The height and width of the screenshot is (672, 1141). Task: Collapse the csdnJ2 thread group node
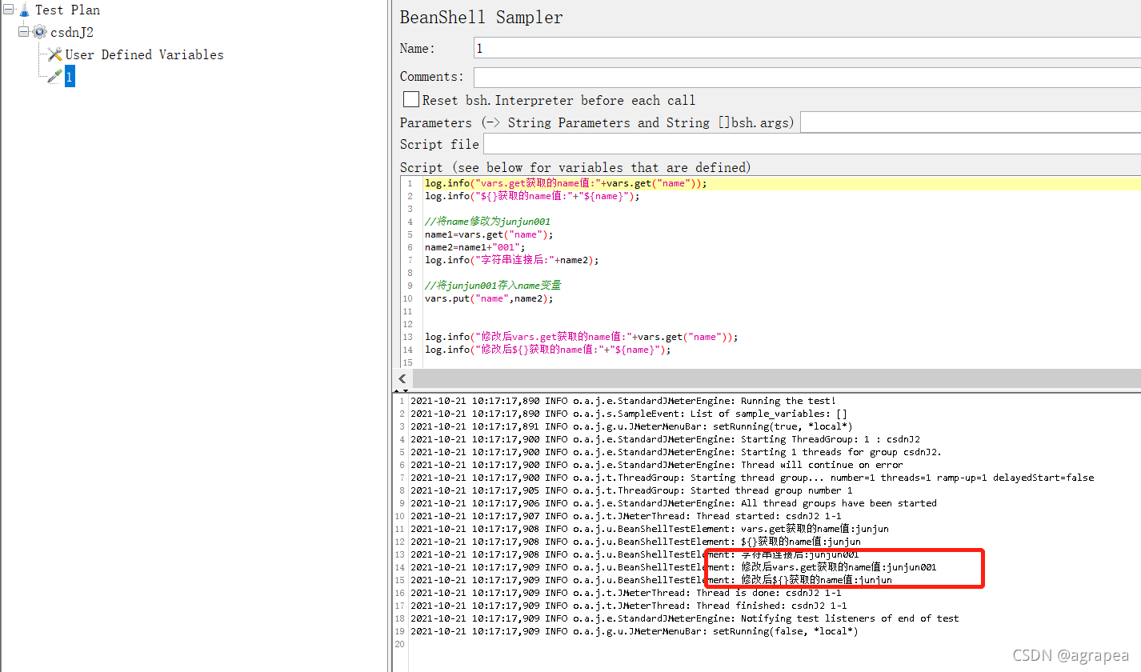[23, 32]
